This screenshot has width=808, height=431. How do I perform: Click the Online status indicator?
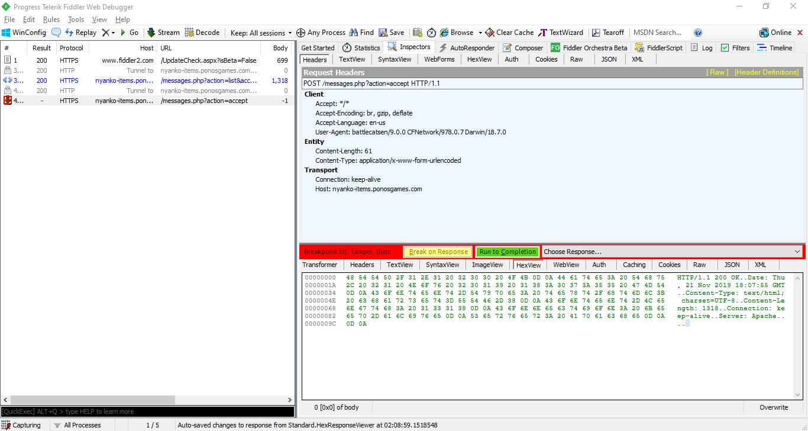(775, 33)
